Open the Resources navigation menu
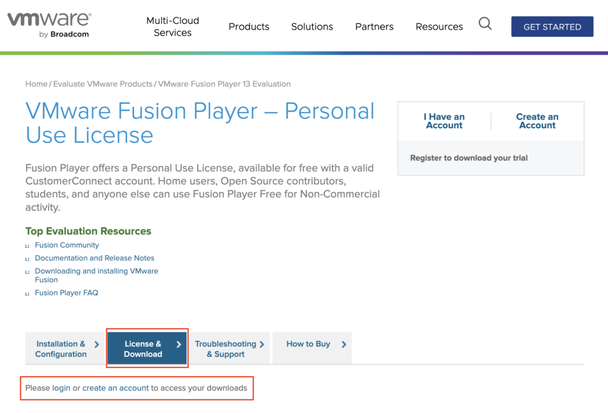608x413 pixels. tap(439, 27)
